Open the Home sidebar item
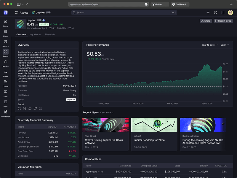The height and width of the screenshot is (178, 237). tap(5, 23)
